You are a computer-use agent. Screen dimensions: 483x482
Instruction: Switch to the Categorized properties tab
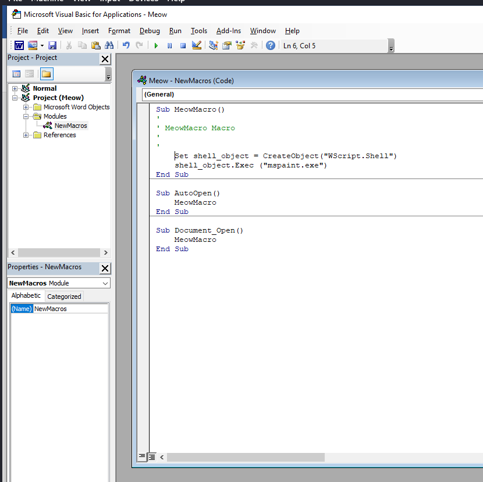point(64,297)
